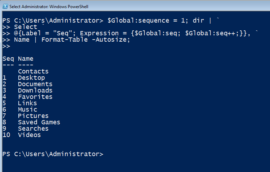Viewport: 270px width, 172px height.
Task: Click '$Global:sequence' in first command line
Action: click(x=138, y=20)
